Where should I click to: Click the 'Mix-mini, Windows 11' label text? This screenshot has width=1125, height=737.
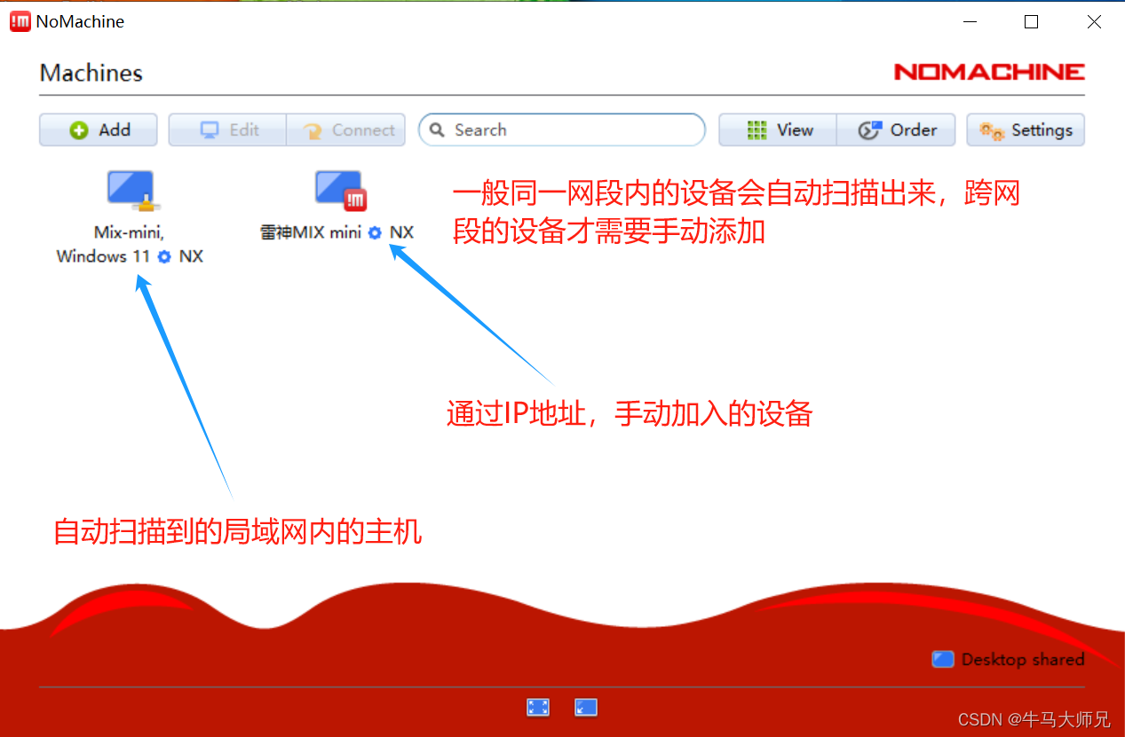pyautogui.click(x=113, y=245)
